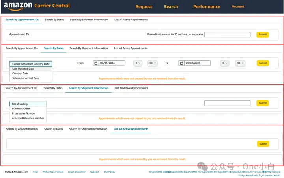284x178 pixels.
Task: Switch language to Español(ES)
Action: click(177, 172)
